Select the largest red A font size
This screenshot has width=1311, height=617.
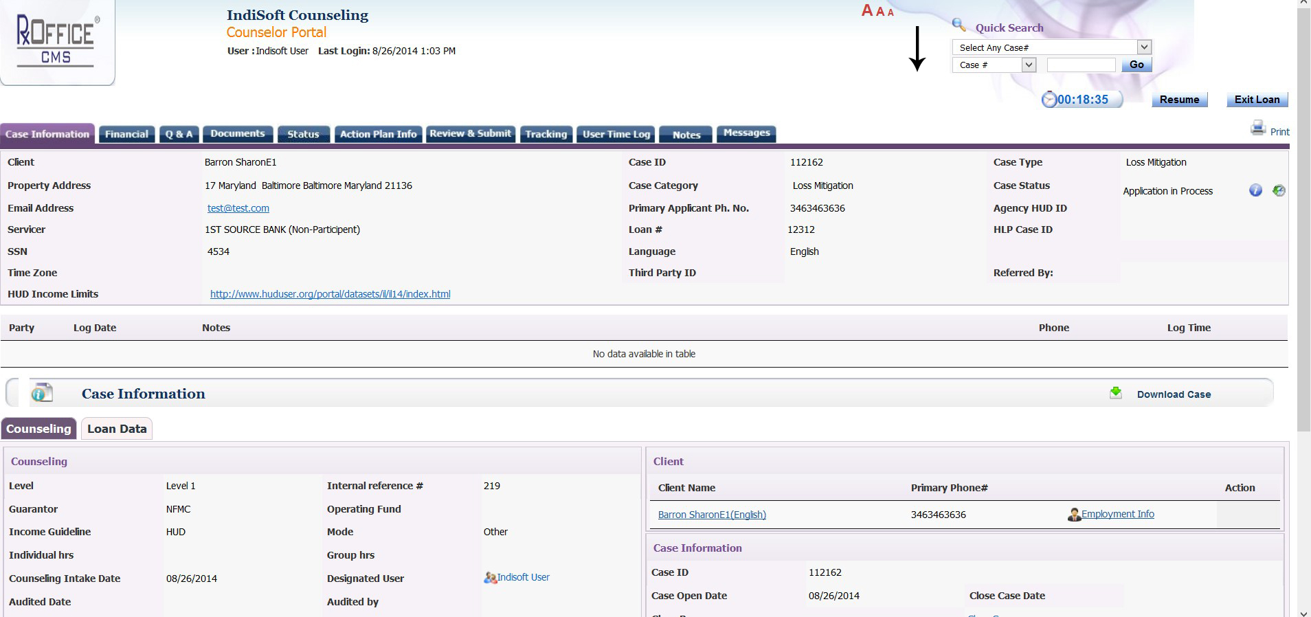click(x=867, y=10)
